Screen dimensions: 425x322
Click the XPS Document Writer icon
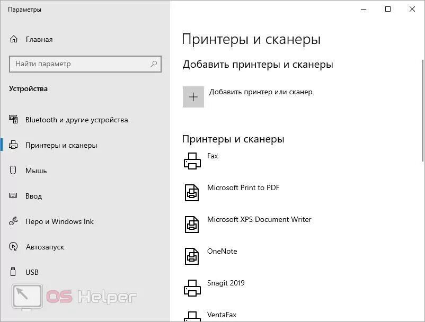click(x=192, y=224)
